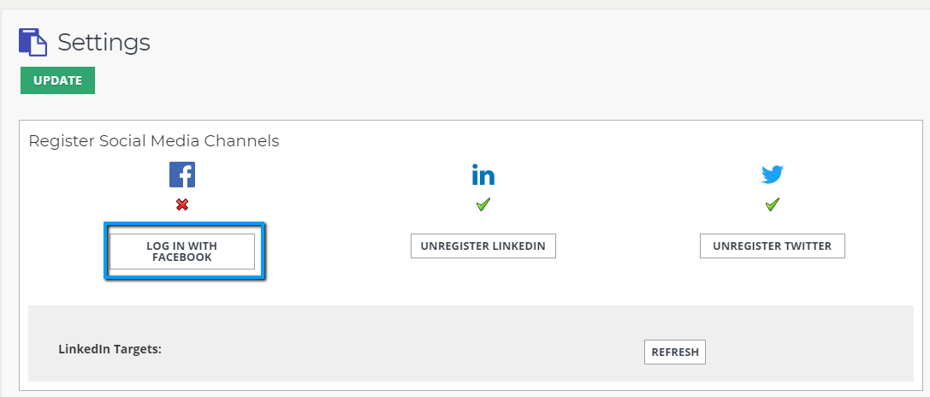
Task: Click the blank header area right of Settings title
Action: pyautogui.click(x=513, y=42)
